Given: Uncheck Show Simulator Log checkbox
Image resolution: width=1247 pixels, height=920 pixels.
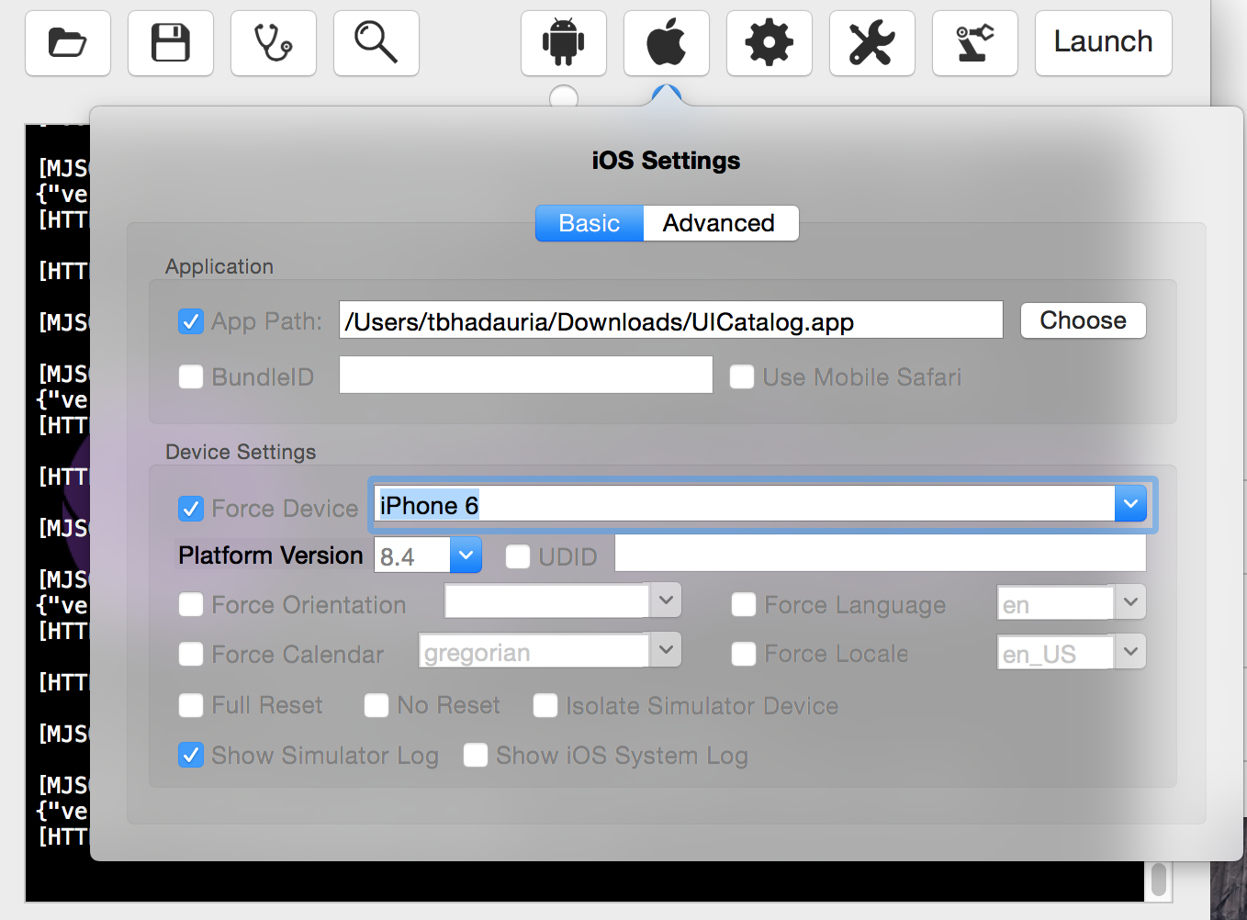Looking at the screenshot, I should click(191, 755).
